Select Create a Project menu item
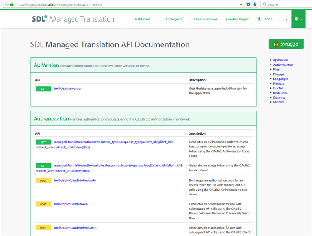This screenshot has height=236, width=312. [238, 19]
